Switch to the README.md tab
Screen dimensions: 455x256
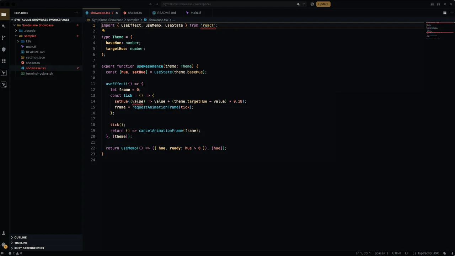pos(166,13)
